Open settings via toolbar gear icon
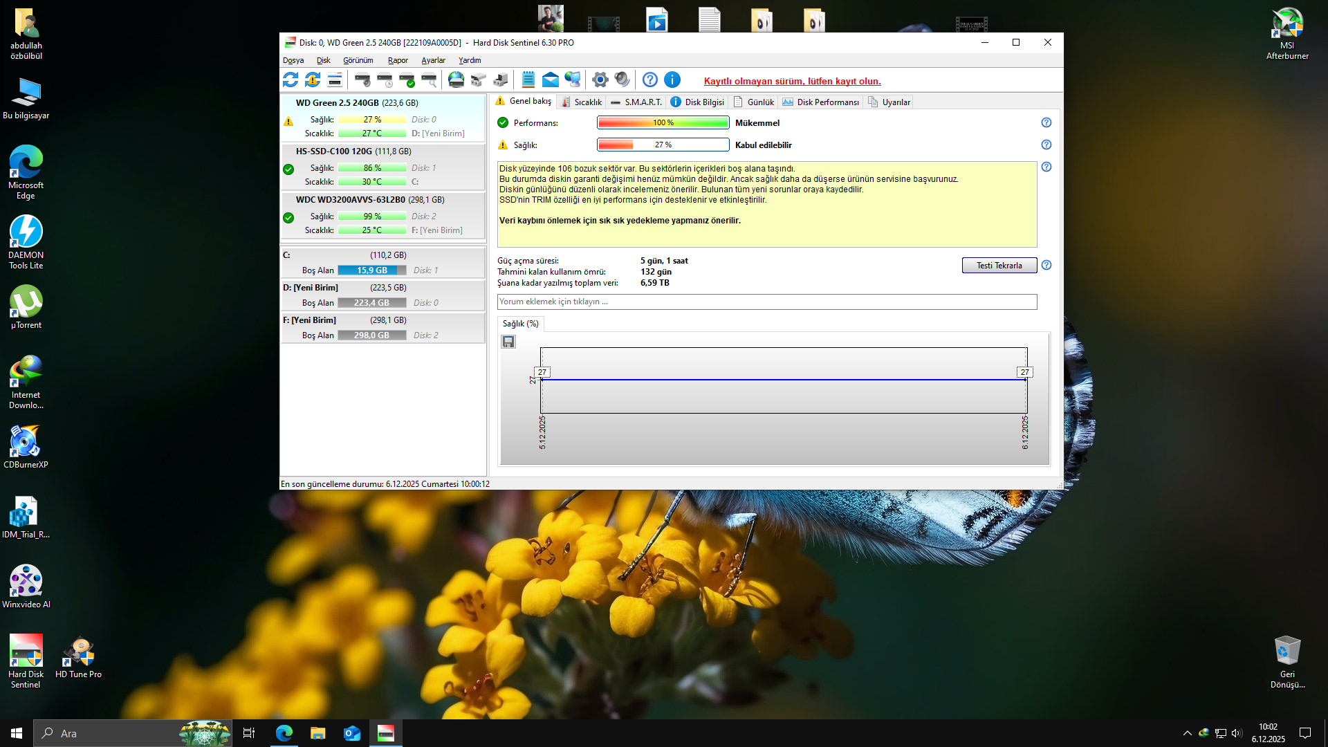 pyautogui.click(x=600, y=80)
